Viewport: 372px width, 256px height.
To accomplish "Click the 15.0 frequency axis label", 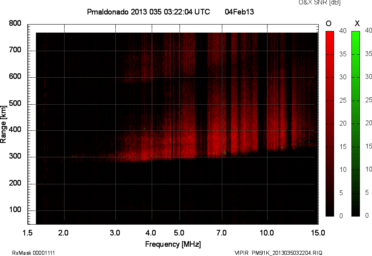I will point(318,233).
